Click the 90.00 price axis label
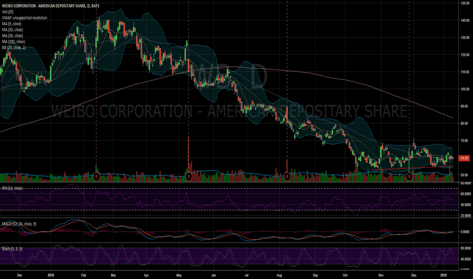This screenshot has width=473, height=279. tap(464, 106)
